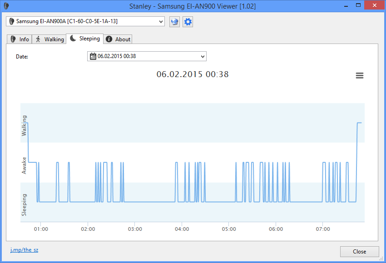Switch to the Walking tab
The width and height of the screenshot is (386, 263).
(x=49, y=39)
